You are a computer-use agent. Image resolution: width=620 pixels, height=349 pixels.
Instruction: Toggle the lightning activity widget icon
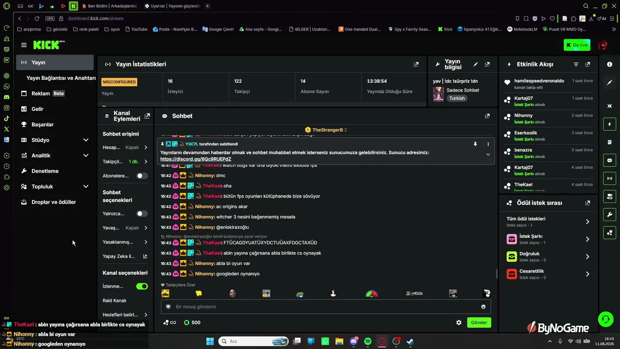(x=609, y=125)
